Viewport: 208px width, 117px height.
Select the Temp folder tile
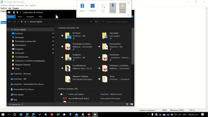coord(114,79)
